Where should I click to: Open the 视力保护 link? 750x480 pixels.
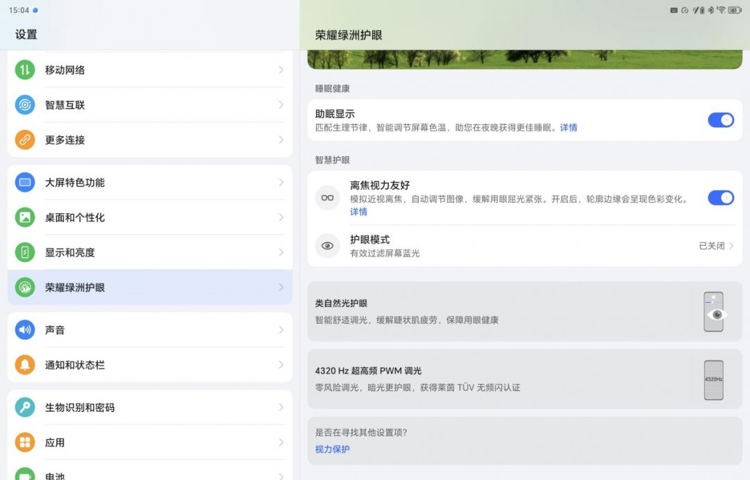click(x=333, y=449)
